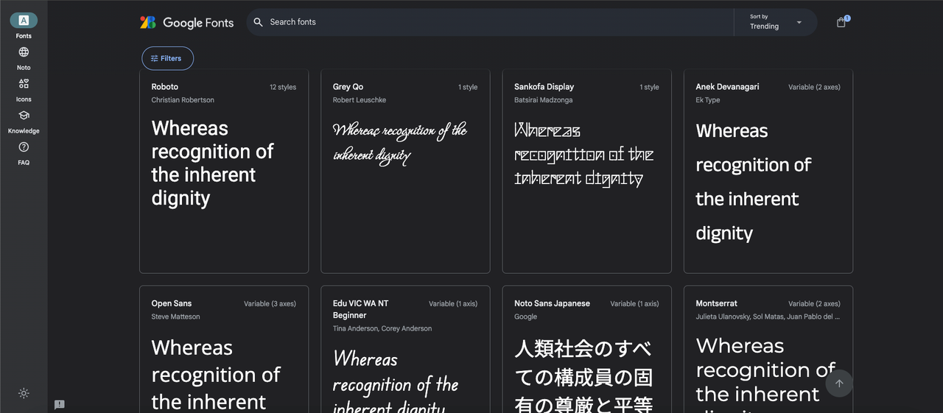
Task: Click the Tina Anderson, Corey Anderson text
Action: (382, 328)
